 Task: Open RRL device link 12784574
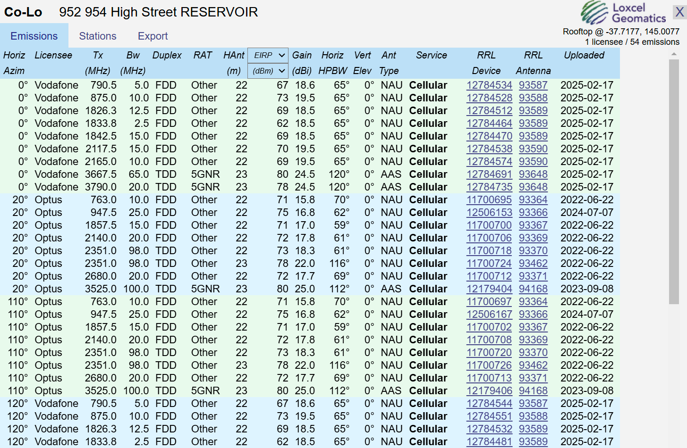click(x=489, y=161)
